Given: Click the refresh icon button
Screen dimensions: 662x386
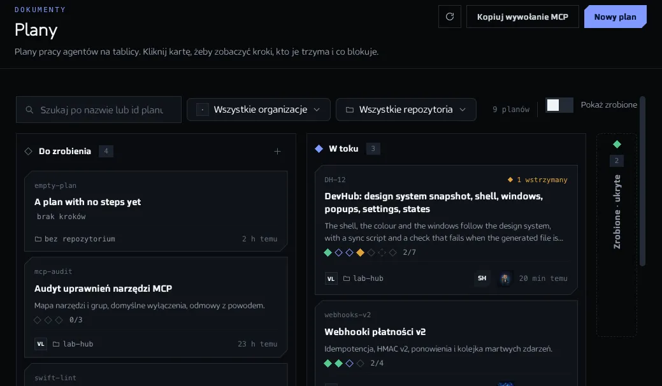Looking at the screenshot, I should click(x=450, y=17).
